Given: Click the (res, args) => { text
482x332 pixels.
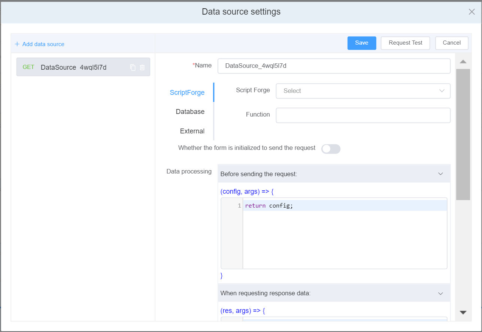Looking at the screenshot, I should point(243,311).
